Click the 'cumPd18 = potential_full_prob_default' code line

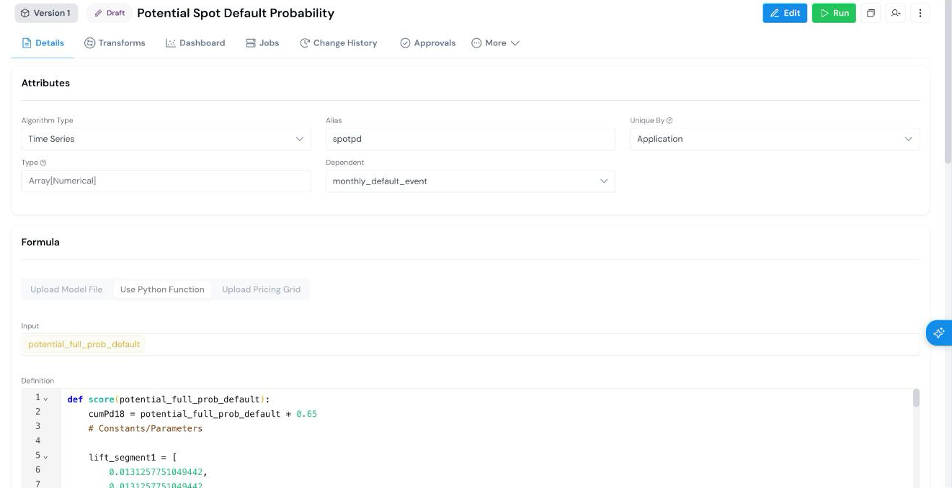click(x=203, y=414)
